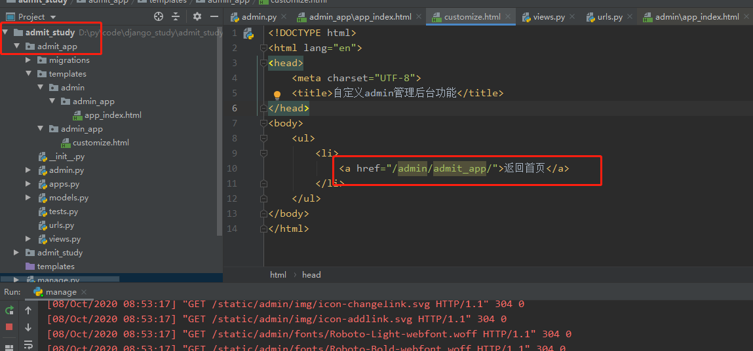The image size is (753, 351).
Task: Collapse the templates folder under admit_app
Action: (x=28, y=74)
